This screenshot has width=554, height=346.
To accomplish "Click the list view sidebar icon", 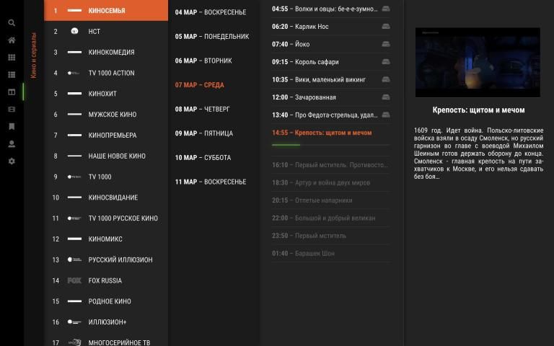I will point(11,75).
